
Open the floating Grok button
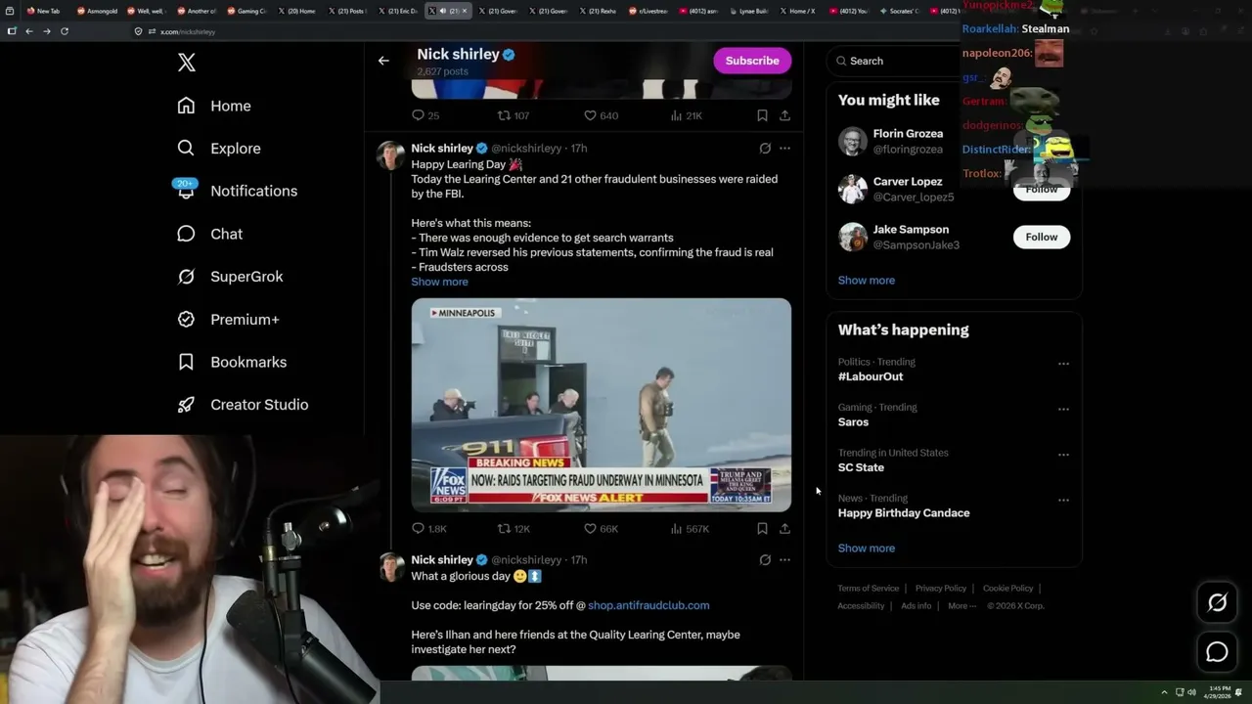1217,603
